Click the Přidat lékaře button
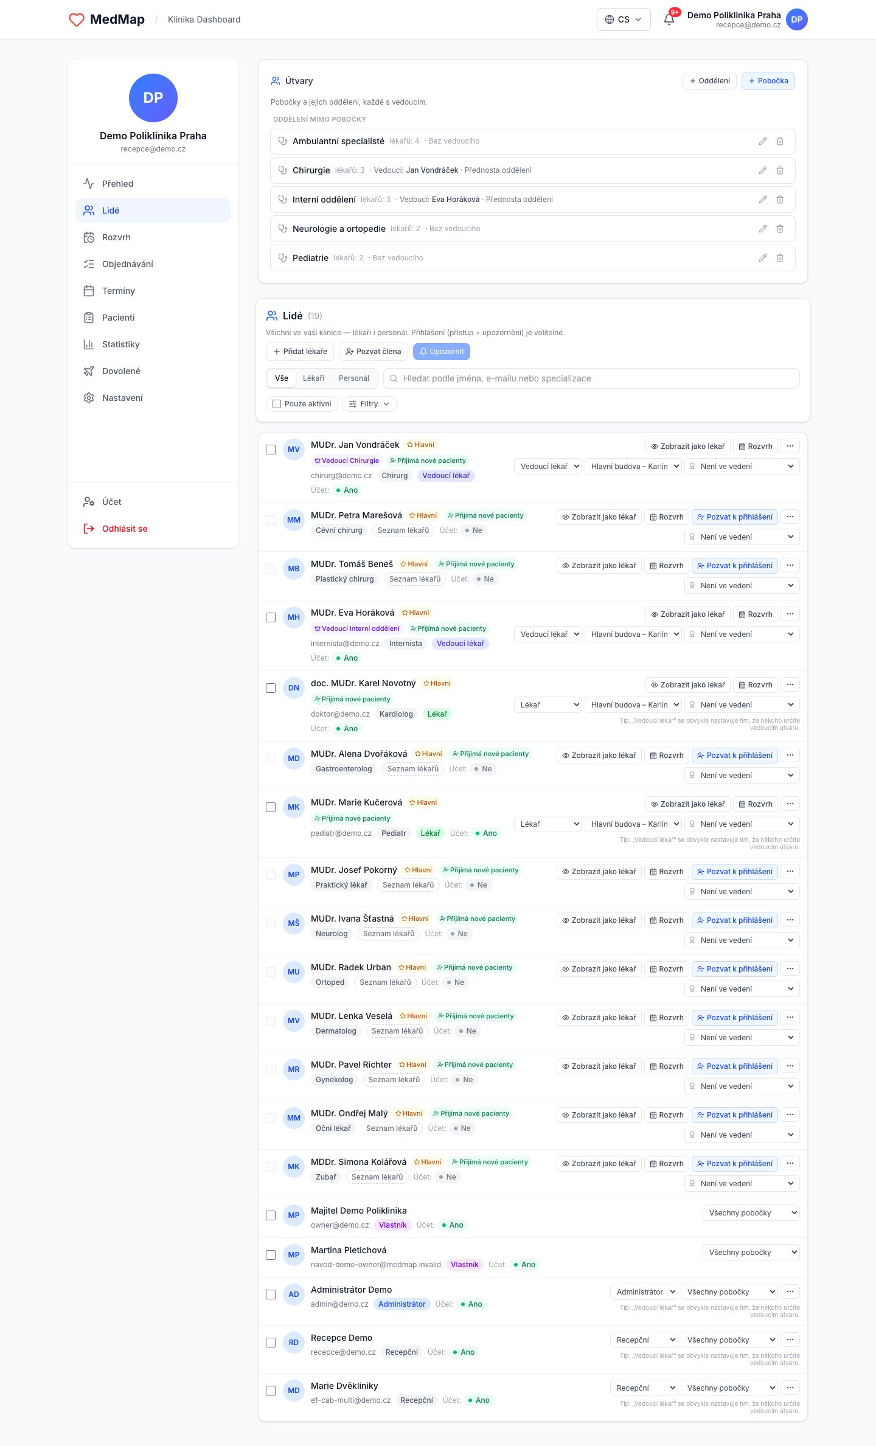The image size is (876, 1446). point(300,352)
